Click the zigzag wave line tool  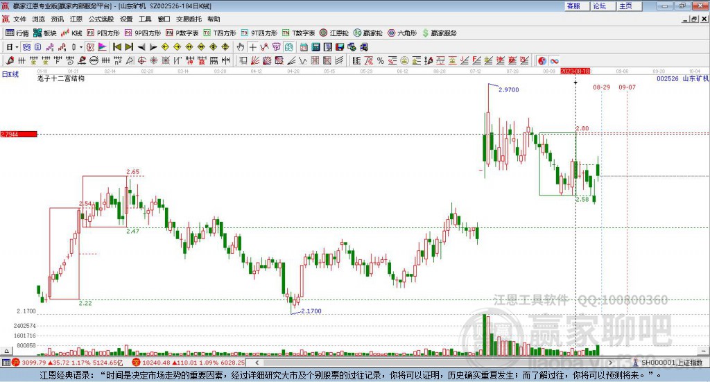(x=303, y=60)
